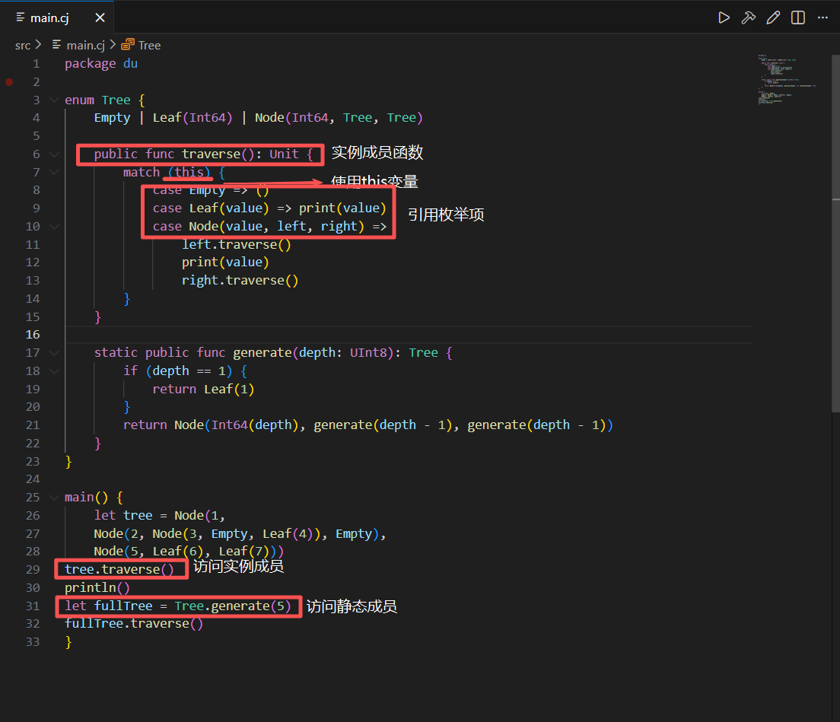Click 'this' inside the match expression
Screen dimensions: 840x722
[189, 172]
